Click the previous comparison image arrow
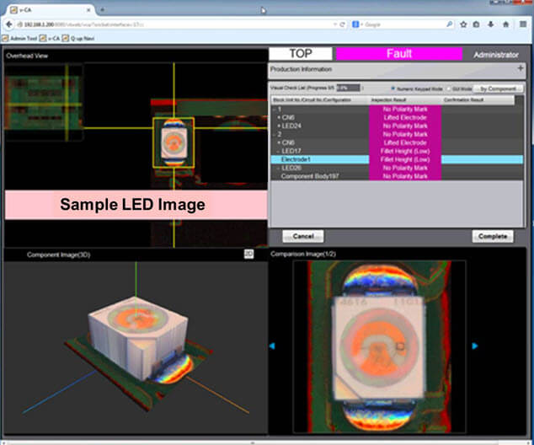534x445 pixels. pyautogui.click(x=271, y=346)
